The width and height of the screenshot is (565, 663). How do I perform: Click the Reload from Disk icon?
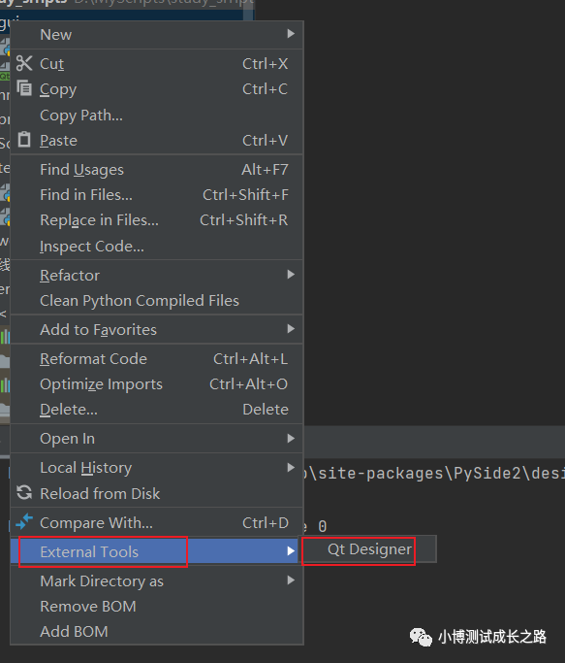pos(24,493)
